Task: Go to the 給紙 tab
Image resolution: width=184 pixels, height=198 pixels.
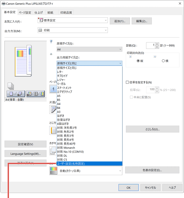Action: pos(50,13)
